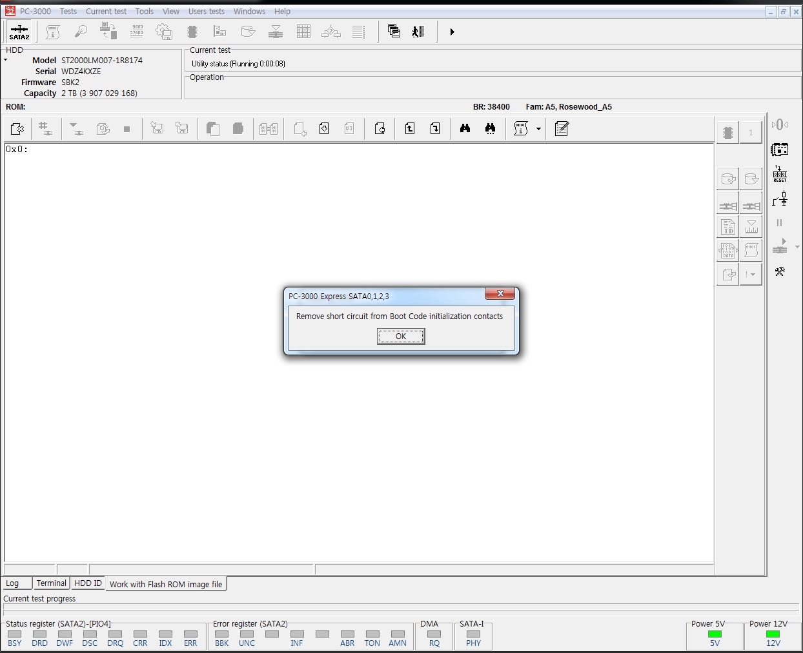The image size is (803, 653).
Task: Click the notepad with pencil edit icon
Action: click(562, 129)
